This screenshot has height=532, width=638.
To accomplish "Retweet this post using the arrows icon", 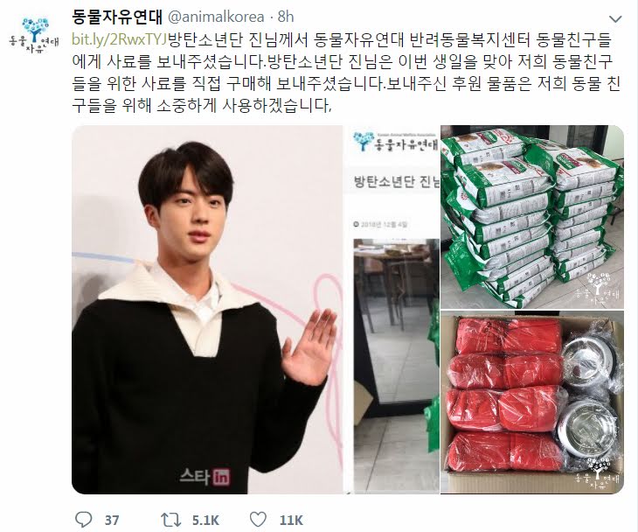I will coord(171,520).
